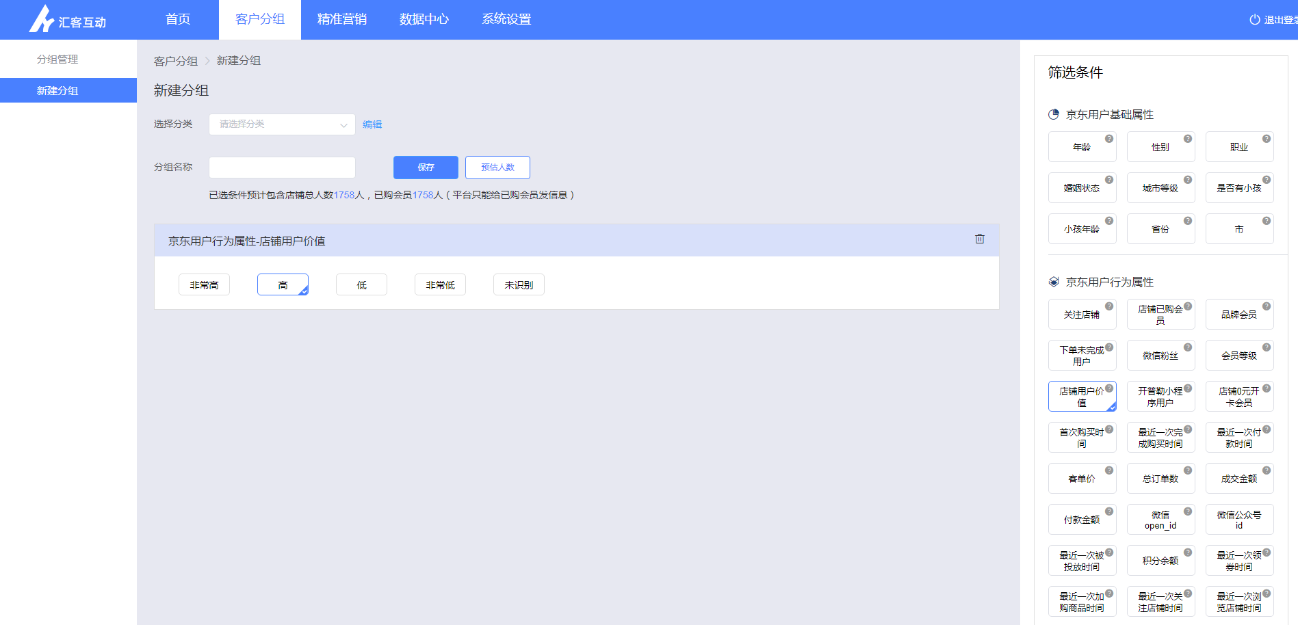Open the 客户分组 tab
This screenshot has height=625, width=1298.
260,20
